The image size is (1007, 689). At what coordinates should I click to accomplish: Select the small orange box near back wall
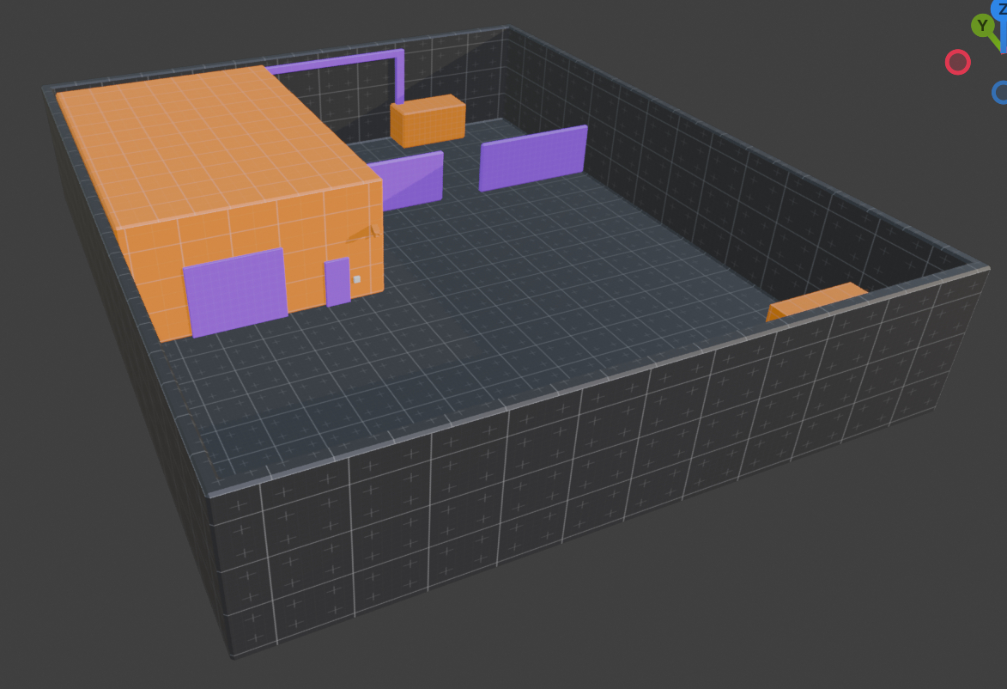click(x=427, y=121)
